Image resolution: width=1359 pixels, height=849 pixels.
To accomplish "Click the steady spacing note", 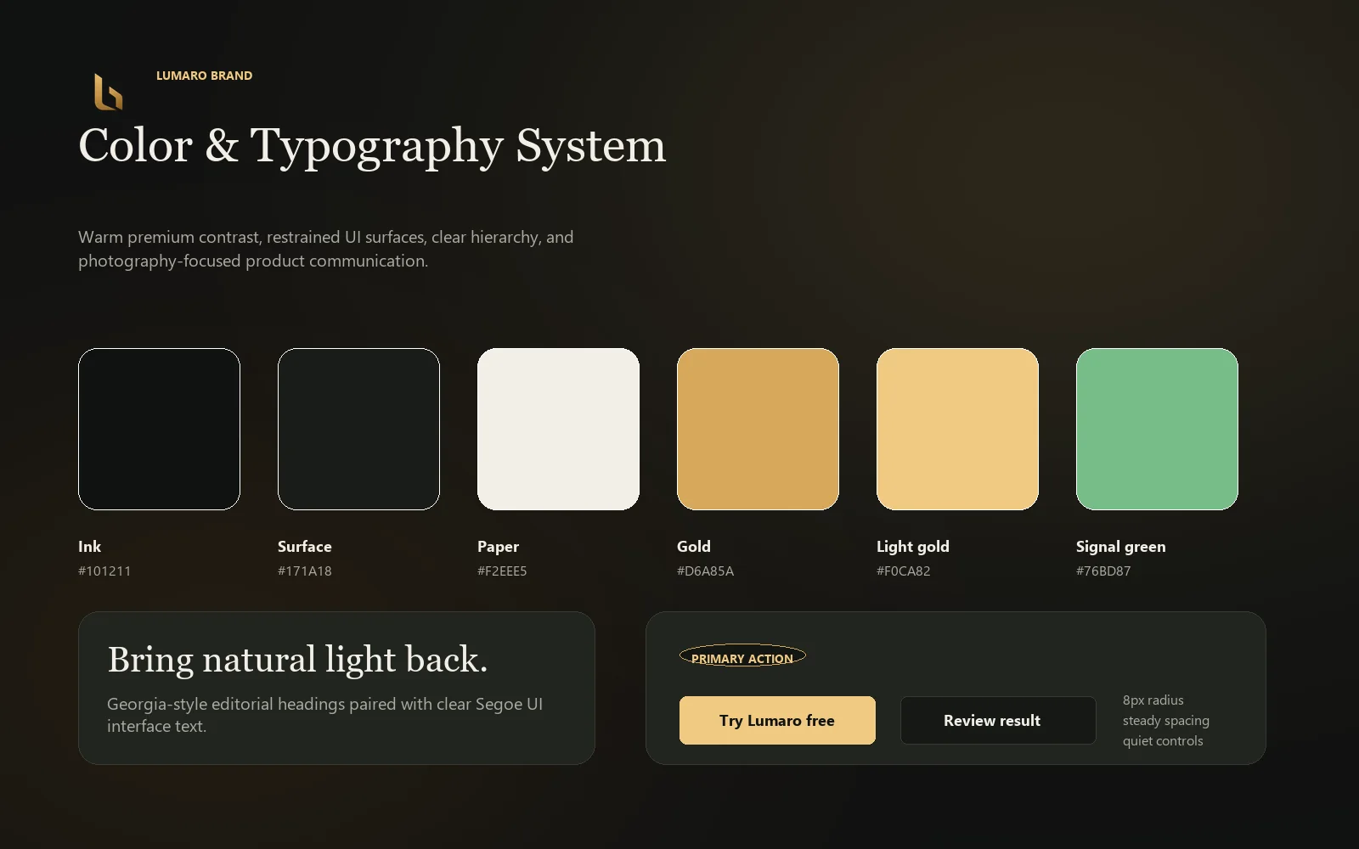I will 1166,721.
